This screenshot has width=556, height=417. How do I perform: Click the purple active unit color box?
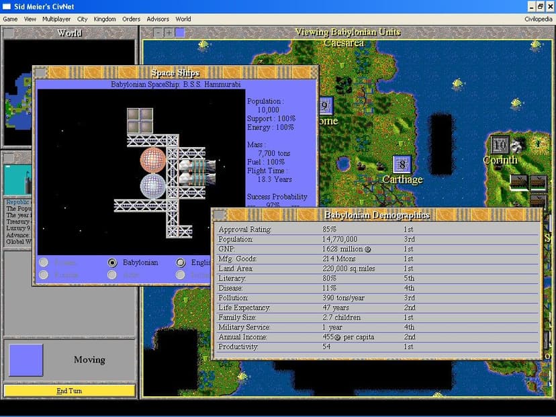pyautogui.click(x=26, y=360)
